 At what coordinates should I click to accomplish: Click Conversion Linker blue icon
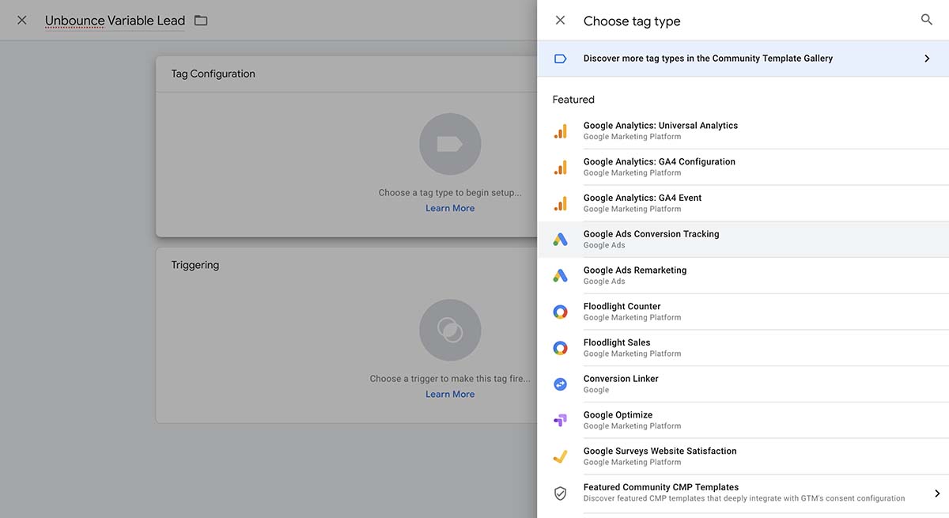click(x=560, y=384)
